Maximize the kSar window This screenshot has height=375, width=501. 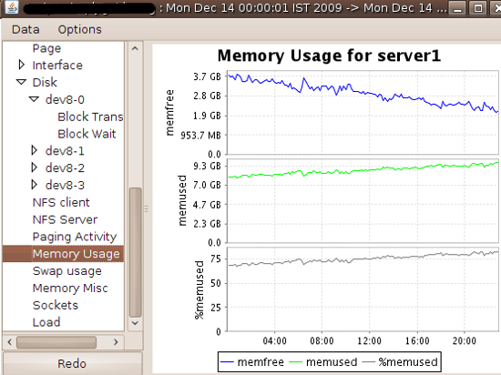[x=478, y=7]
